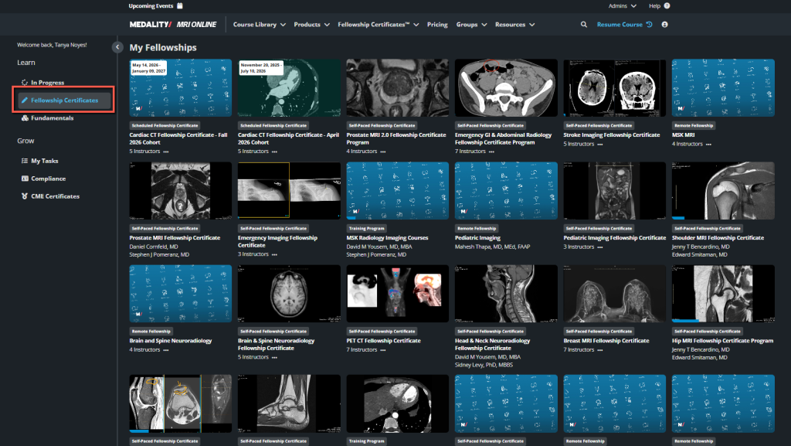Image resolution: width=791 pixels, height=446 pixels.
Task: Click the Medality MRI Online logo
Action: (172, 24)
